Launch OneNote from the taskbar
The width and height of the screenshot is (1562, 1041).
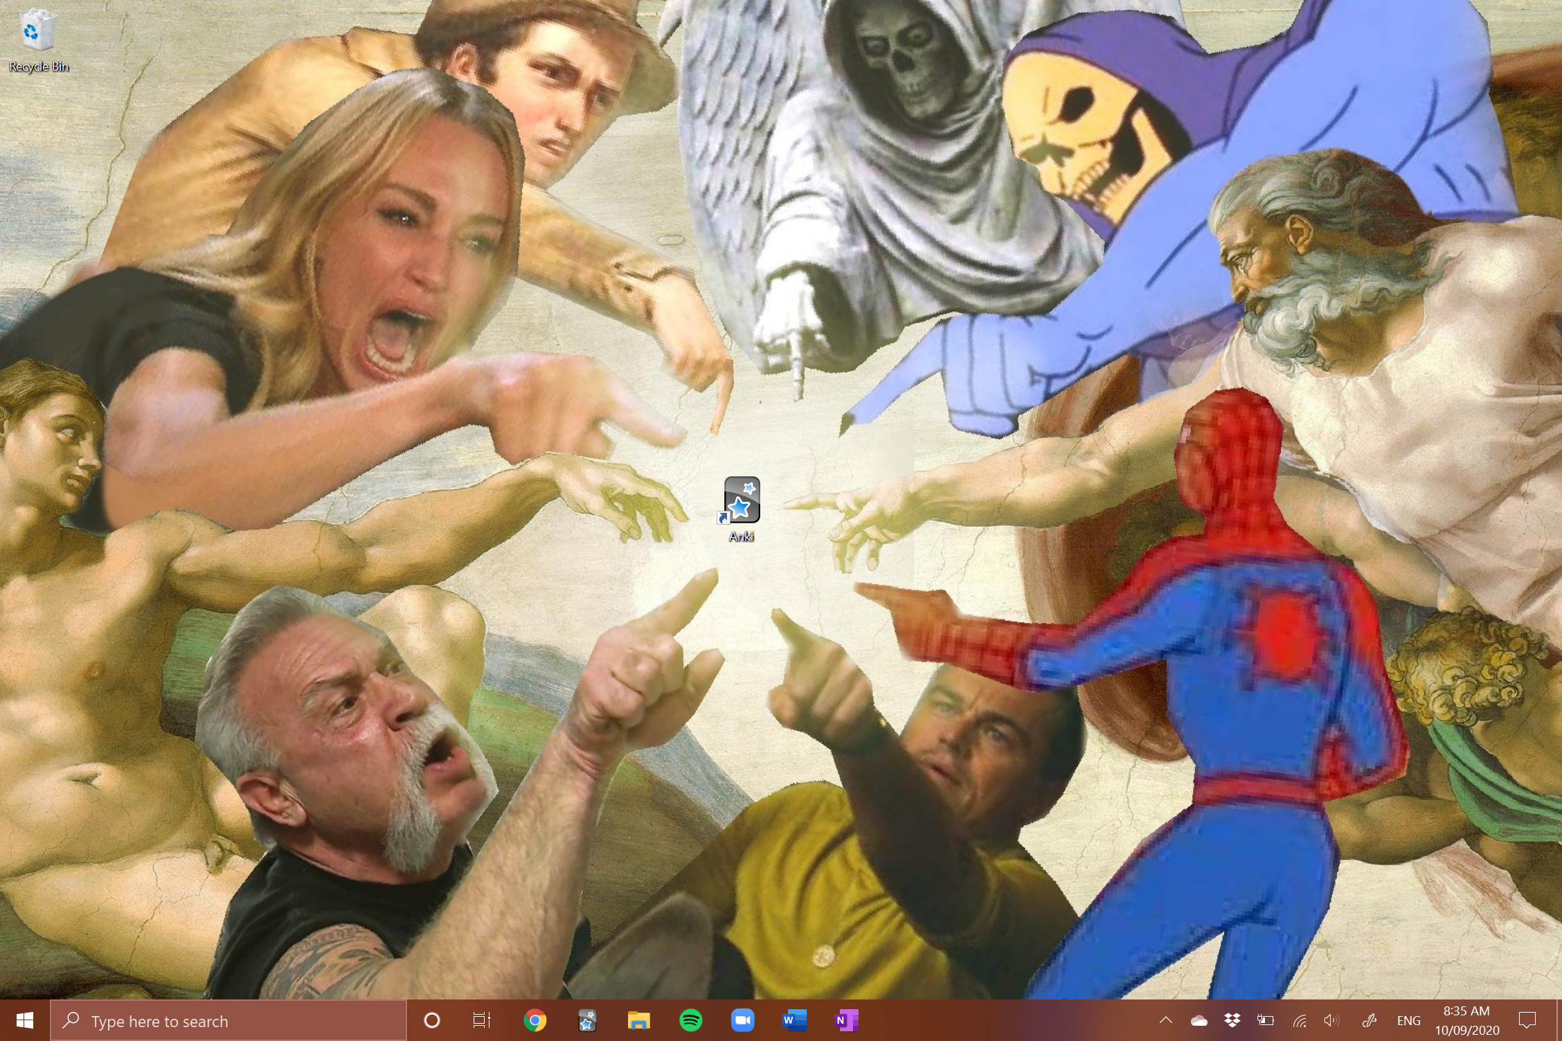846,1020
